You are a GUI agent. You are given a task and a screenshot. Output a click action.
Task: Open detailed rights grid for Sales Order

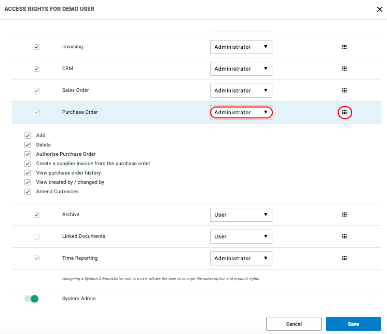point(344,90)
